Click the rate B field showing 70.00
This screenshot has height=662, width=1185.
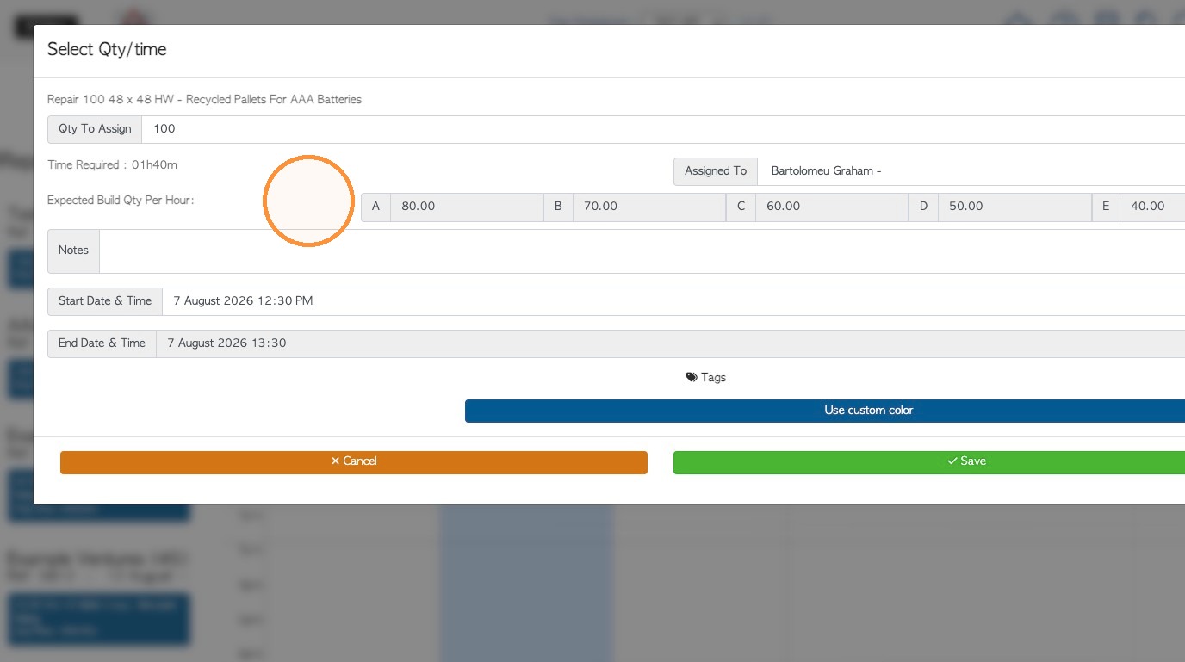(x=648, y=207)
